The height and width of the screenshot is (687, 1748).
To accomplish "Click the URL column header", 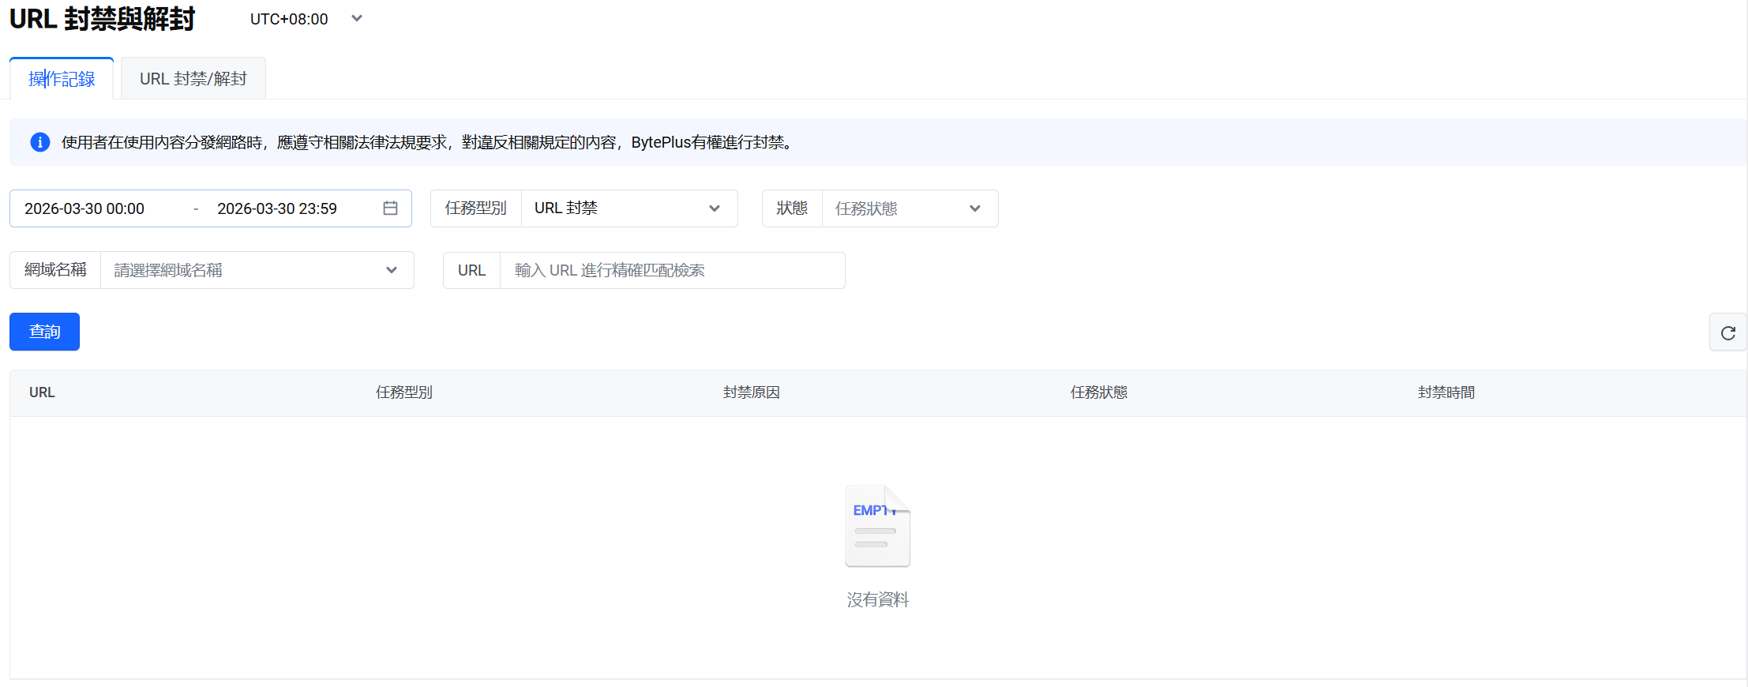I will [42, 392].
